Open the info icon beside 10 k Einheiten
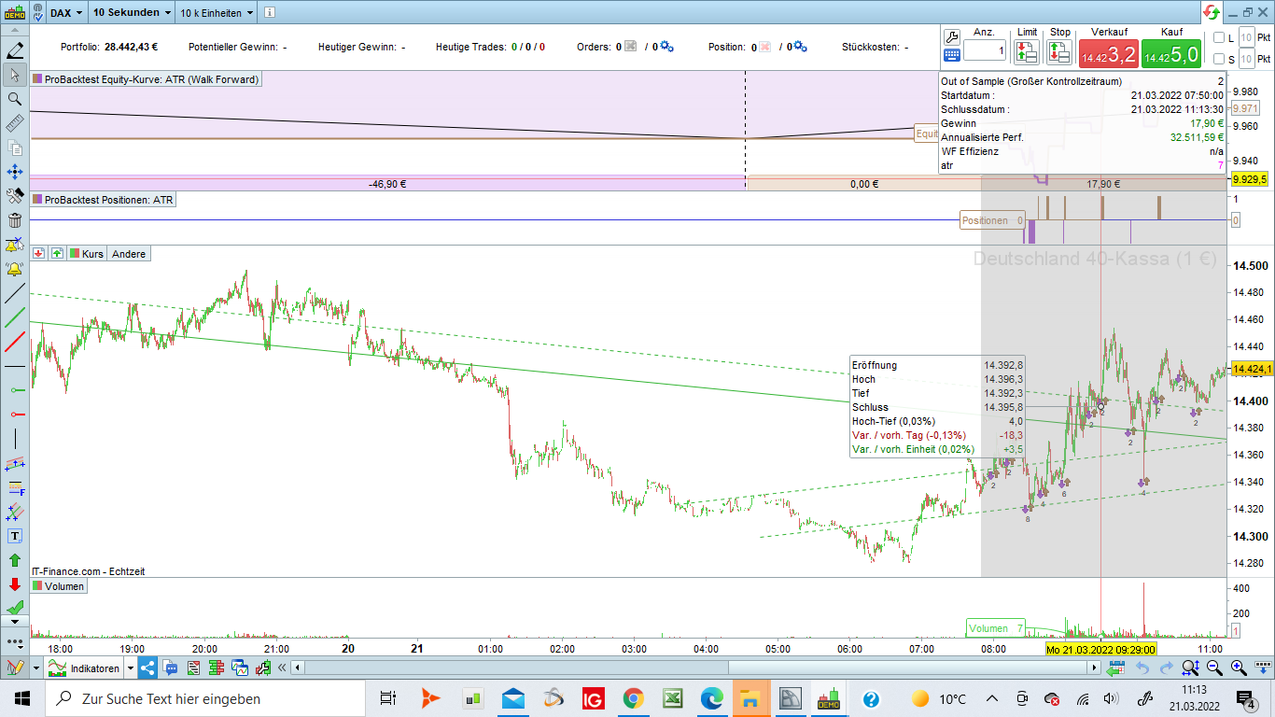Screen dimensions: 1275x717 tap(268, 13)
